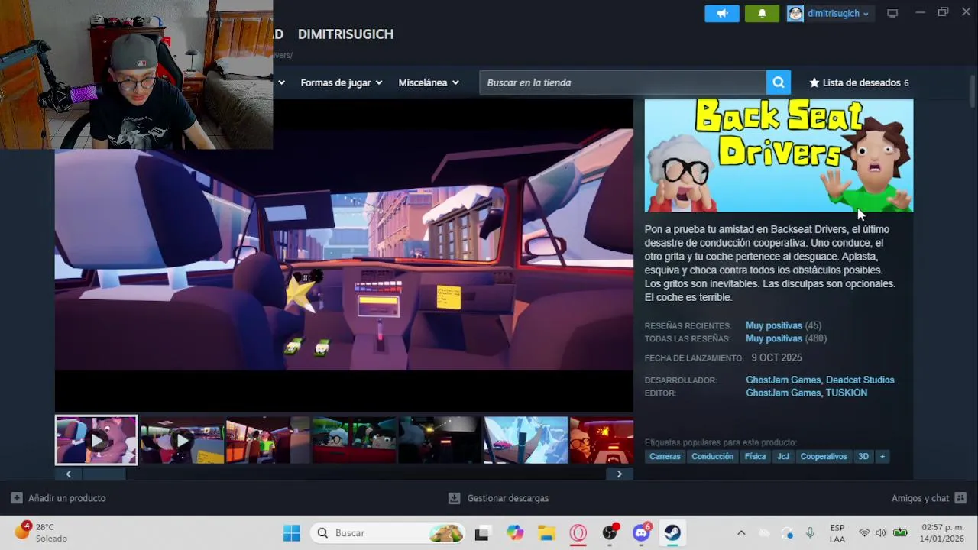Screen dimensions: 978x550
Task: Open the ESP LAA language indicator
Action: (x=837, y=533)
